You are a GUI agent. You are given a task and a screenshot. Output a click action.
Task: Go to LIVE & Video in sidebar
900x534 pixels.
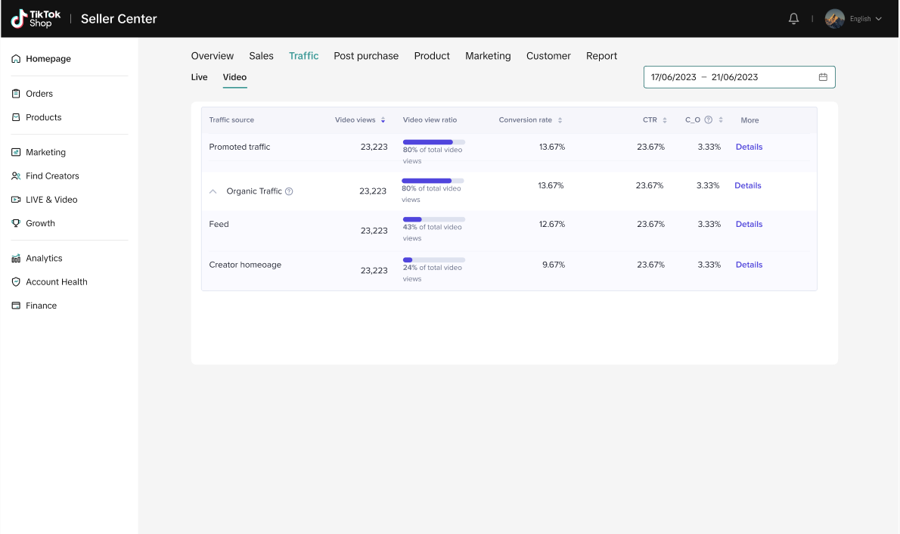[x=51, y=200]
